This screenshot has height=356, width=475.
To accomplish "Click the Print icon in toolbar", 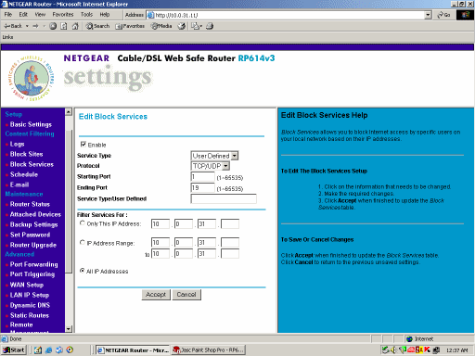I will coord(210,26).
